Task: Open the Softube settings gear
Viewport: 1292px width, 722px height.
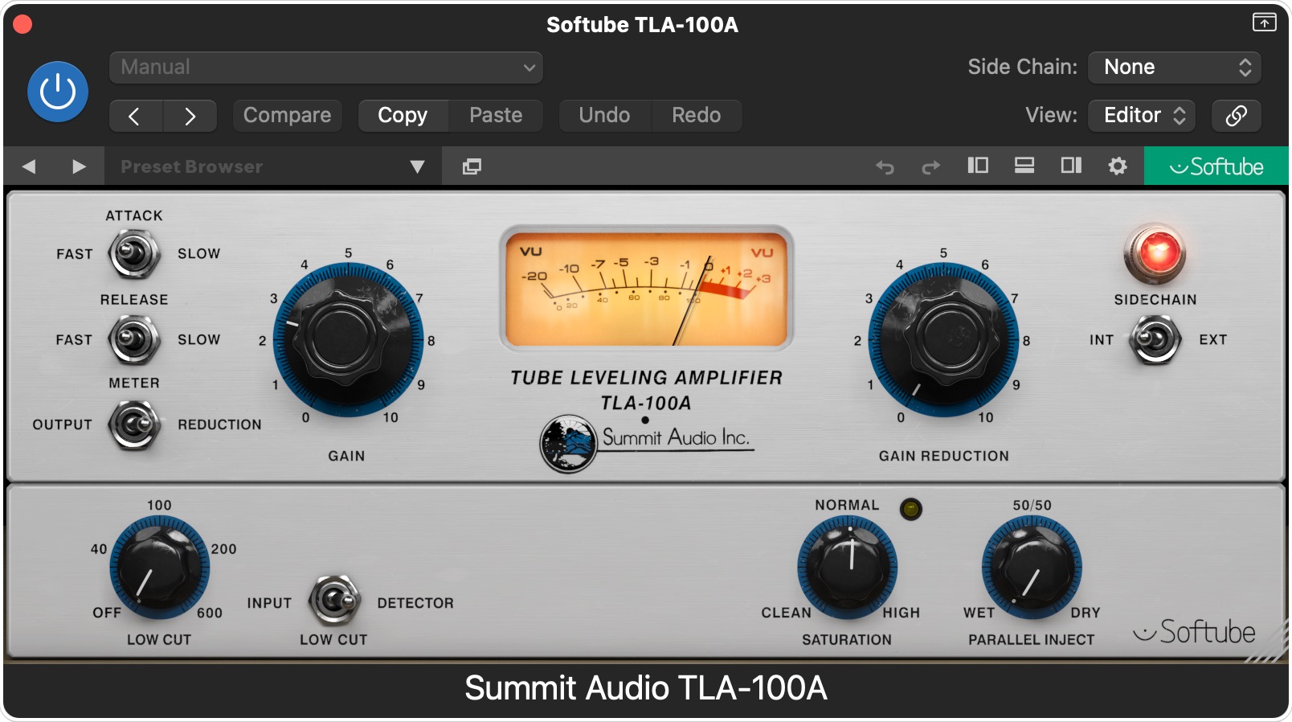Action: pos(1118,166)
